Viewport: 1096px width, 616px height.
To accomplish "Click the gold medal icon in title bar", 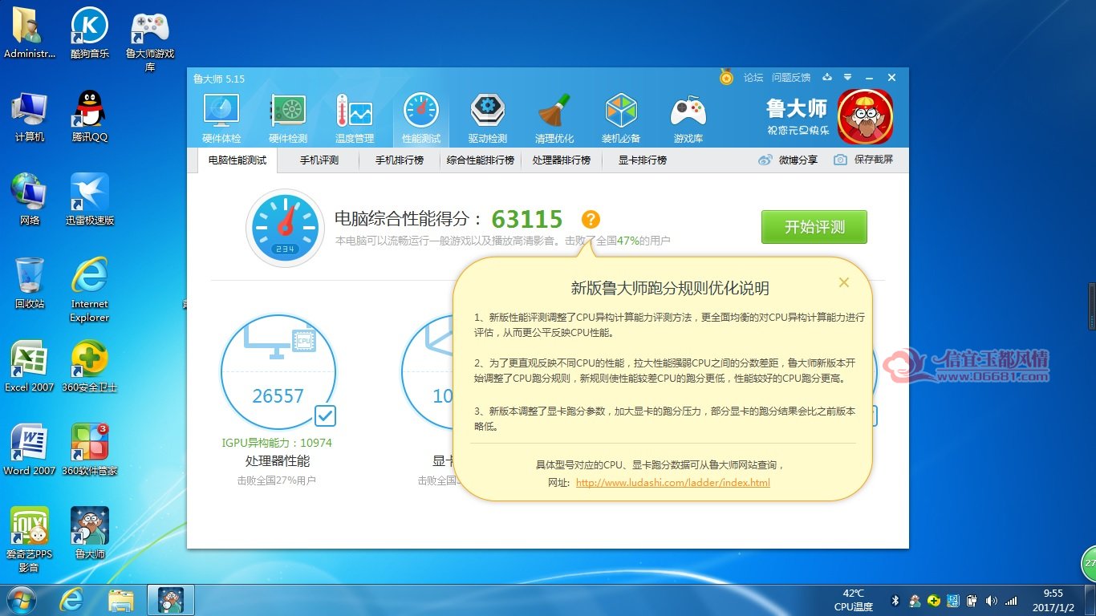I will pyautogui.click(x=726, y=78).
